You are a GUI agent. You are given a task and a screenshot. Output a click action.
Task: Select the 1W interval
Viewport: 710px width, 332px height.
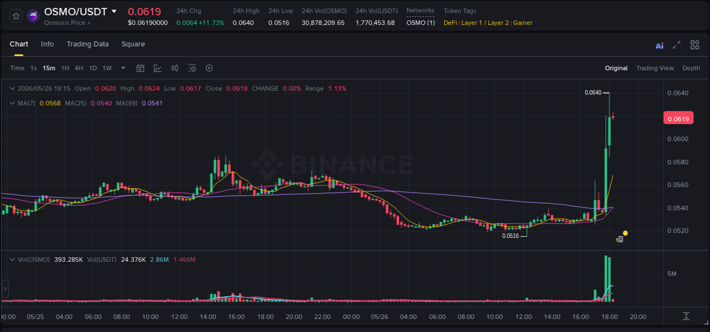(x=107, y=68)
